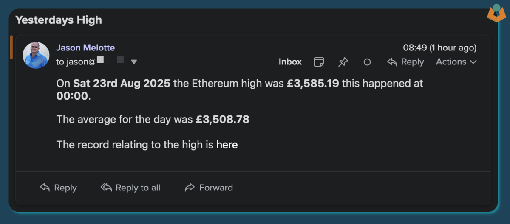
Task: Expand recipient details arrow next to jason@
Action: point(134,62)
